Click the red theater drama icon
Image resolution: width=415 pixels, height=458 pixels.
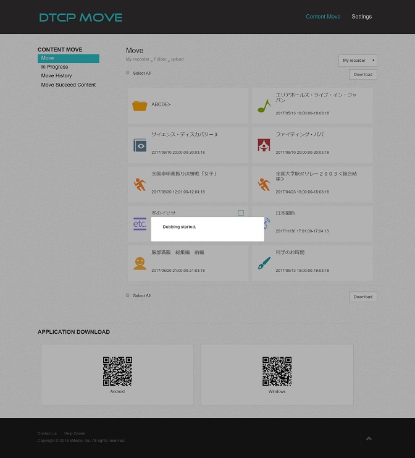tap(264, 145)
